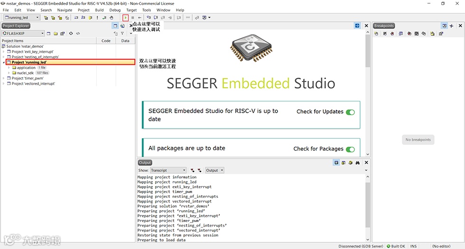This screenshot has width=465, height=249.
Task: Open the Show Transcript dropdown
Action: pyautogui.click(x=168, y=170)
